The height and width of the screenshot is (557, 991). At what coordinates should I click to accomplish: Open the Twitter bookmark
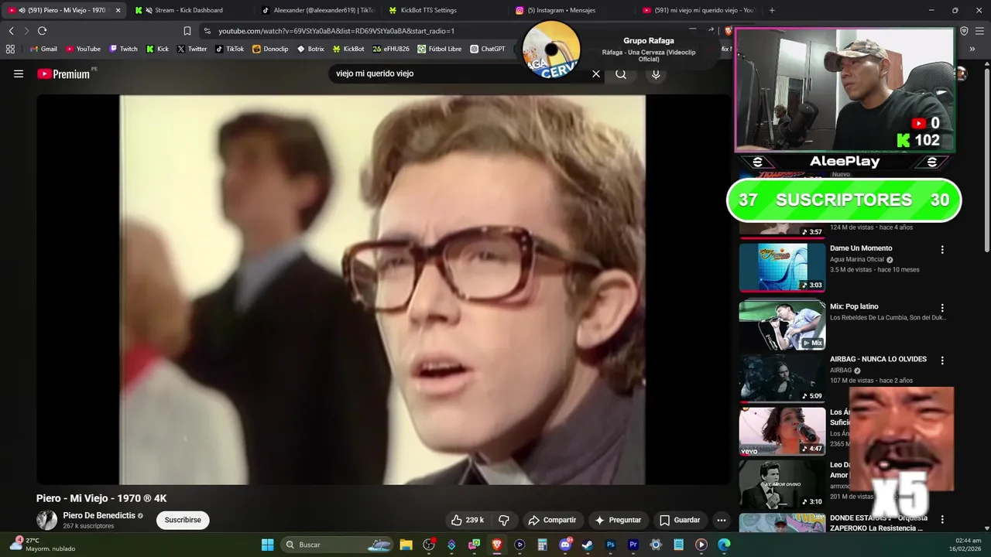[x=191, y=49]
